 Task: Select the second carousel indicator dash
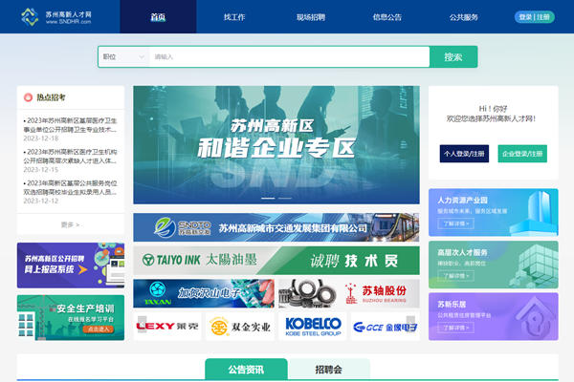coord(285,198)
